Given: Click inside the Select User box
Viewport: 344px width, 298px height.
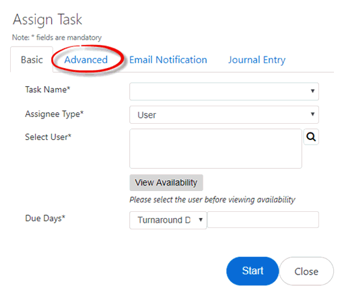Looking at the screenshot, I should tap(215, 149).
